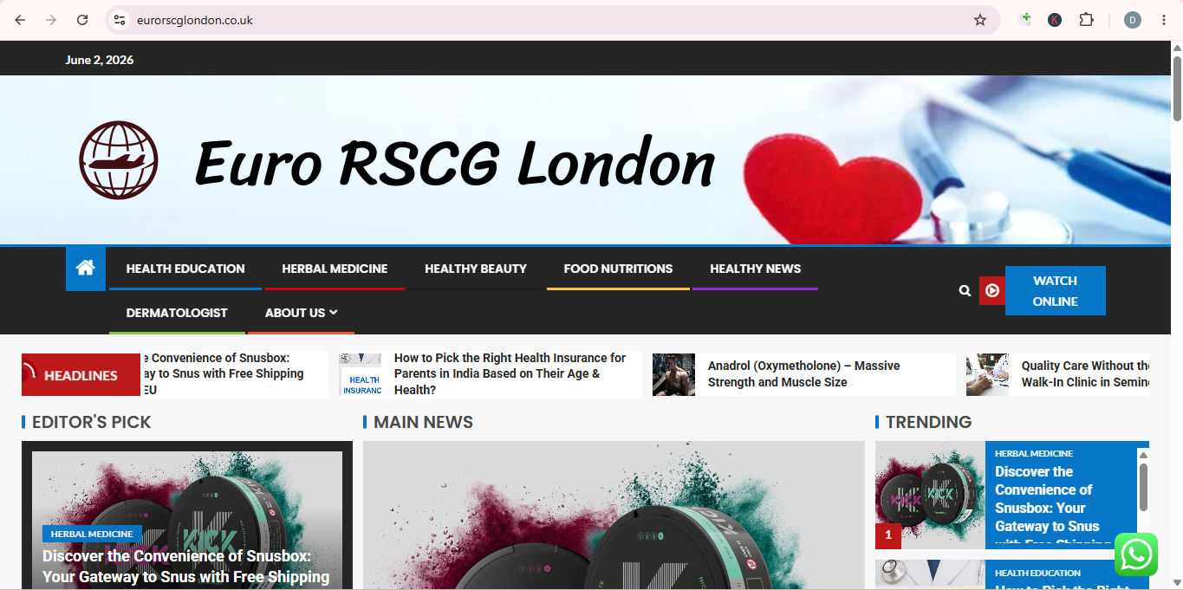This screenshot has height=590, width=1183.
Task: Click the Euro RSCG London globe logo
Action: tap(119, 160)
